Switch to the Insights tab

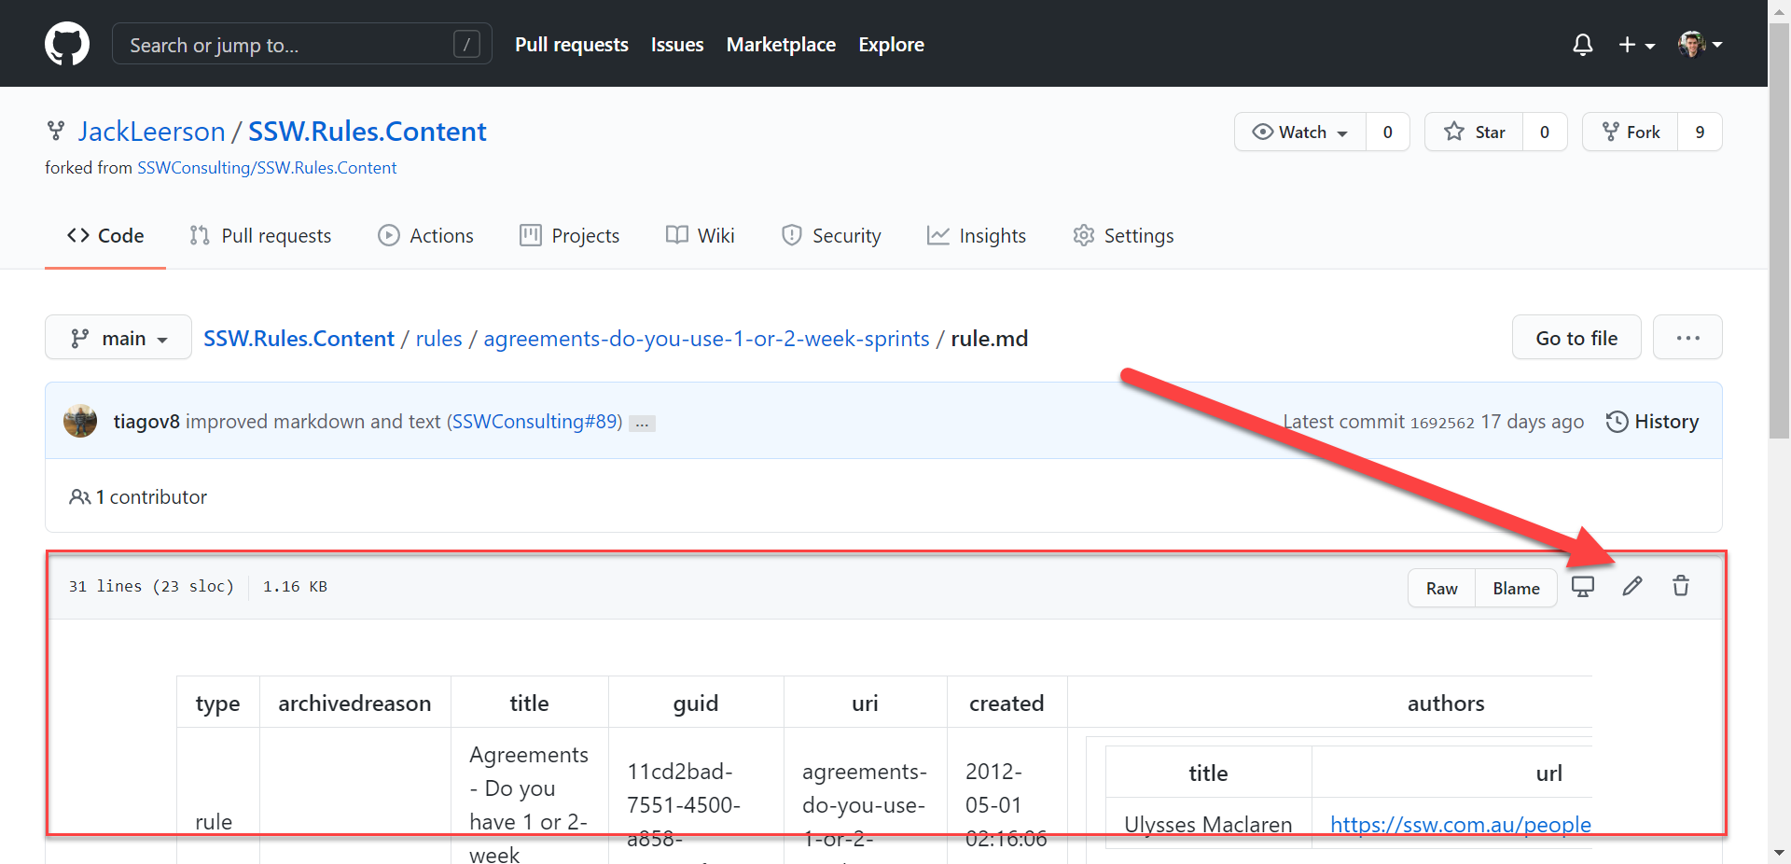coord(977,236)
